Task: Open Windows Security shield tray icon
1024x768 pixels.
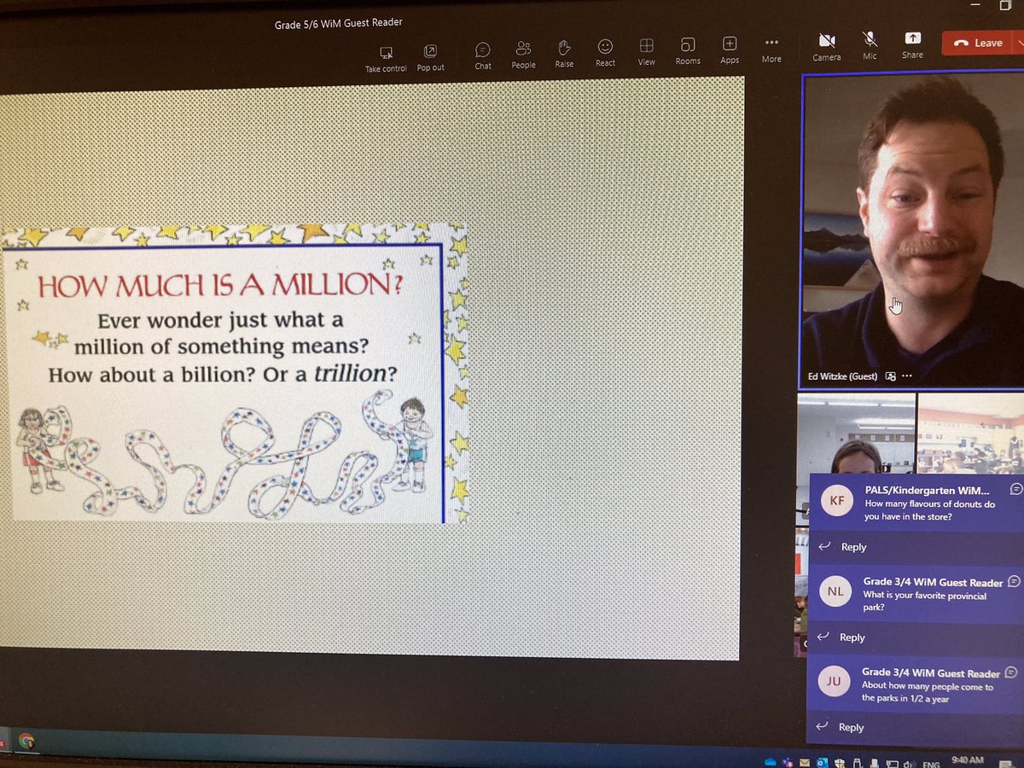Action: (840, 763)
